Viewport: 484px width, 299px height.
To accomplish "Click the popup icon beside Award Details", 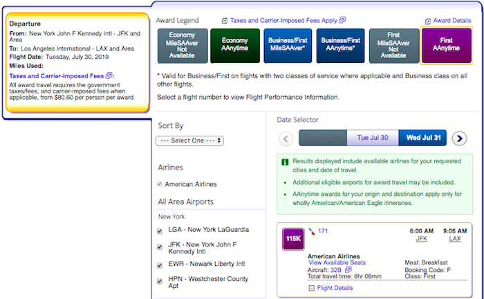I will pos(428,21).
